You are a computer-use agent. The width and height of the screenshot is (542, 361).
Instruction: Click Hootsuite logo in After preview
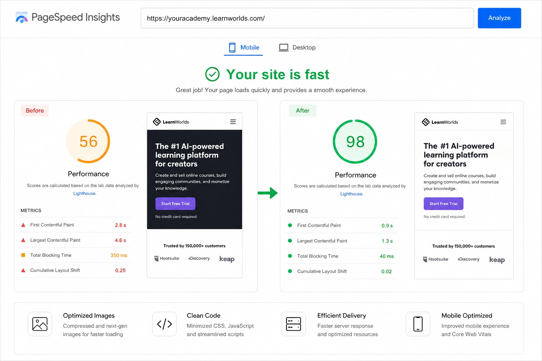click(435, 259)
